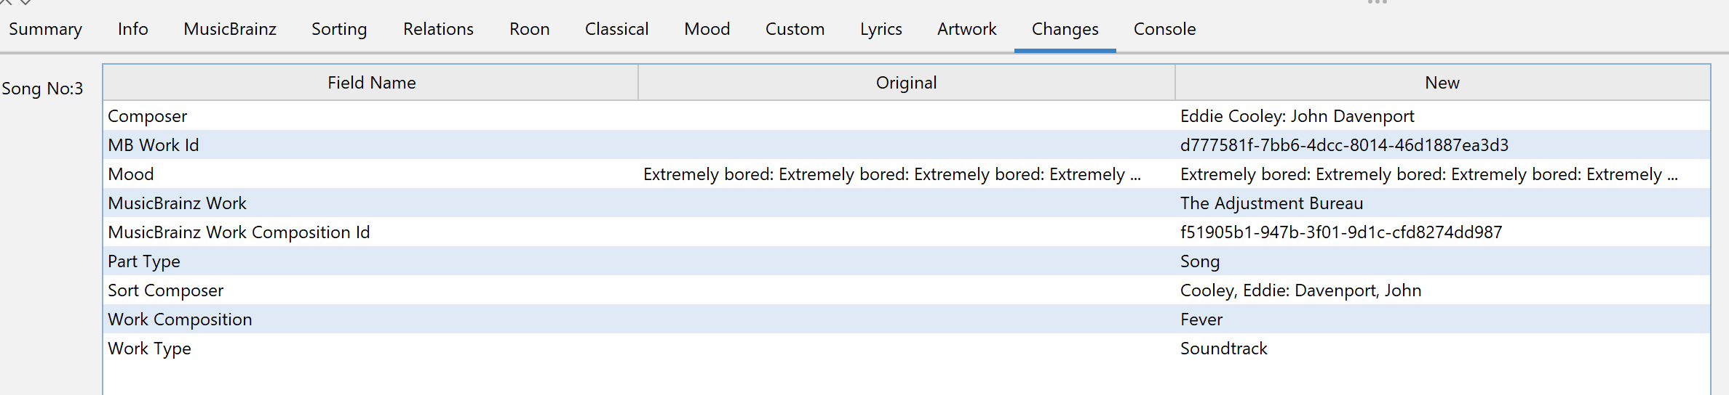This screenshot has height=395, width=1729.
Task: Open the Mood tab
Action: click(x=707, y=29)
